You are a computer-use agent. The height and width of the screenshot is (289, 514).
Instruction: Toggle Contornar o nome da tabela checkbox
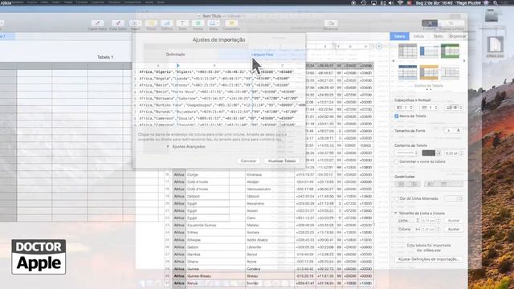[397, 161]
